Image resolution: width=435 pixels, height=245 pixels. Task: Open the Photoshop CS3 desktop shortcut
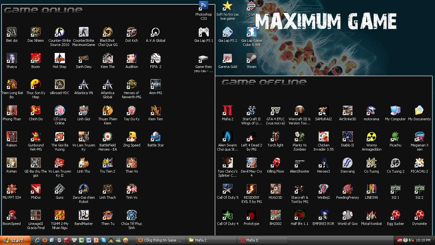coord(203,6)
